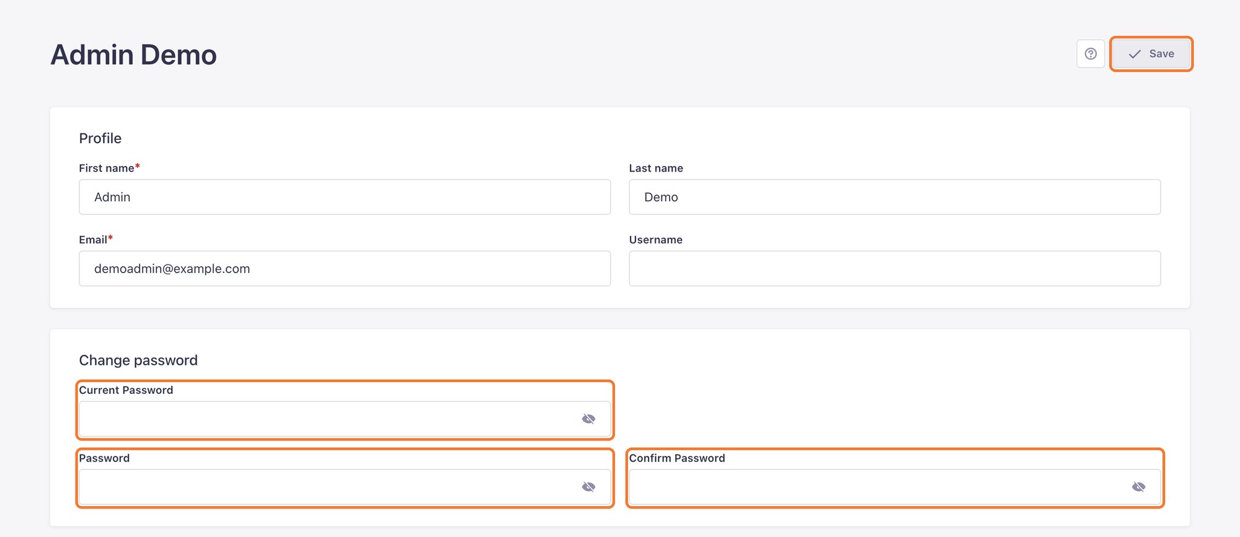Click the Current Password label
The width and height of the screenshot is (1240, 537).
pyautogui.click(x=126, y=390)
